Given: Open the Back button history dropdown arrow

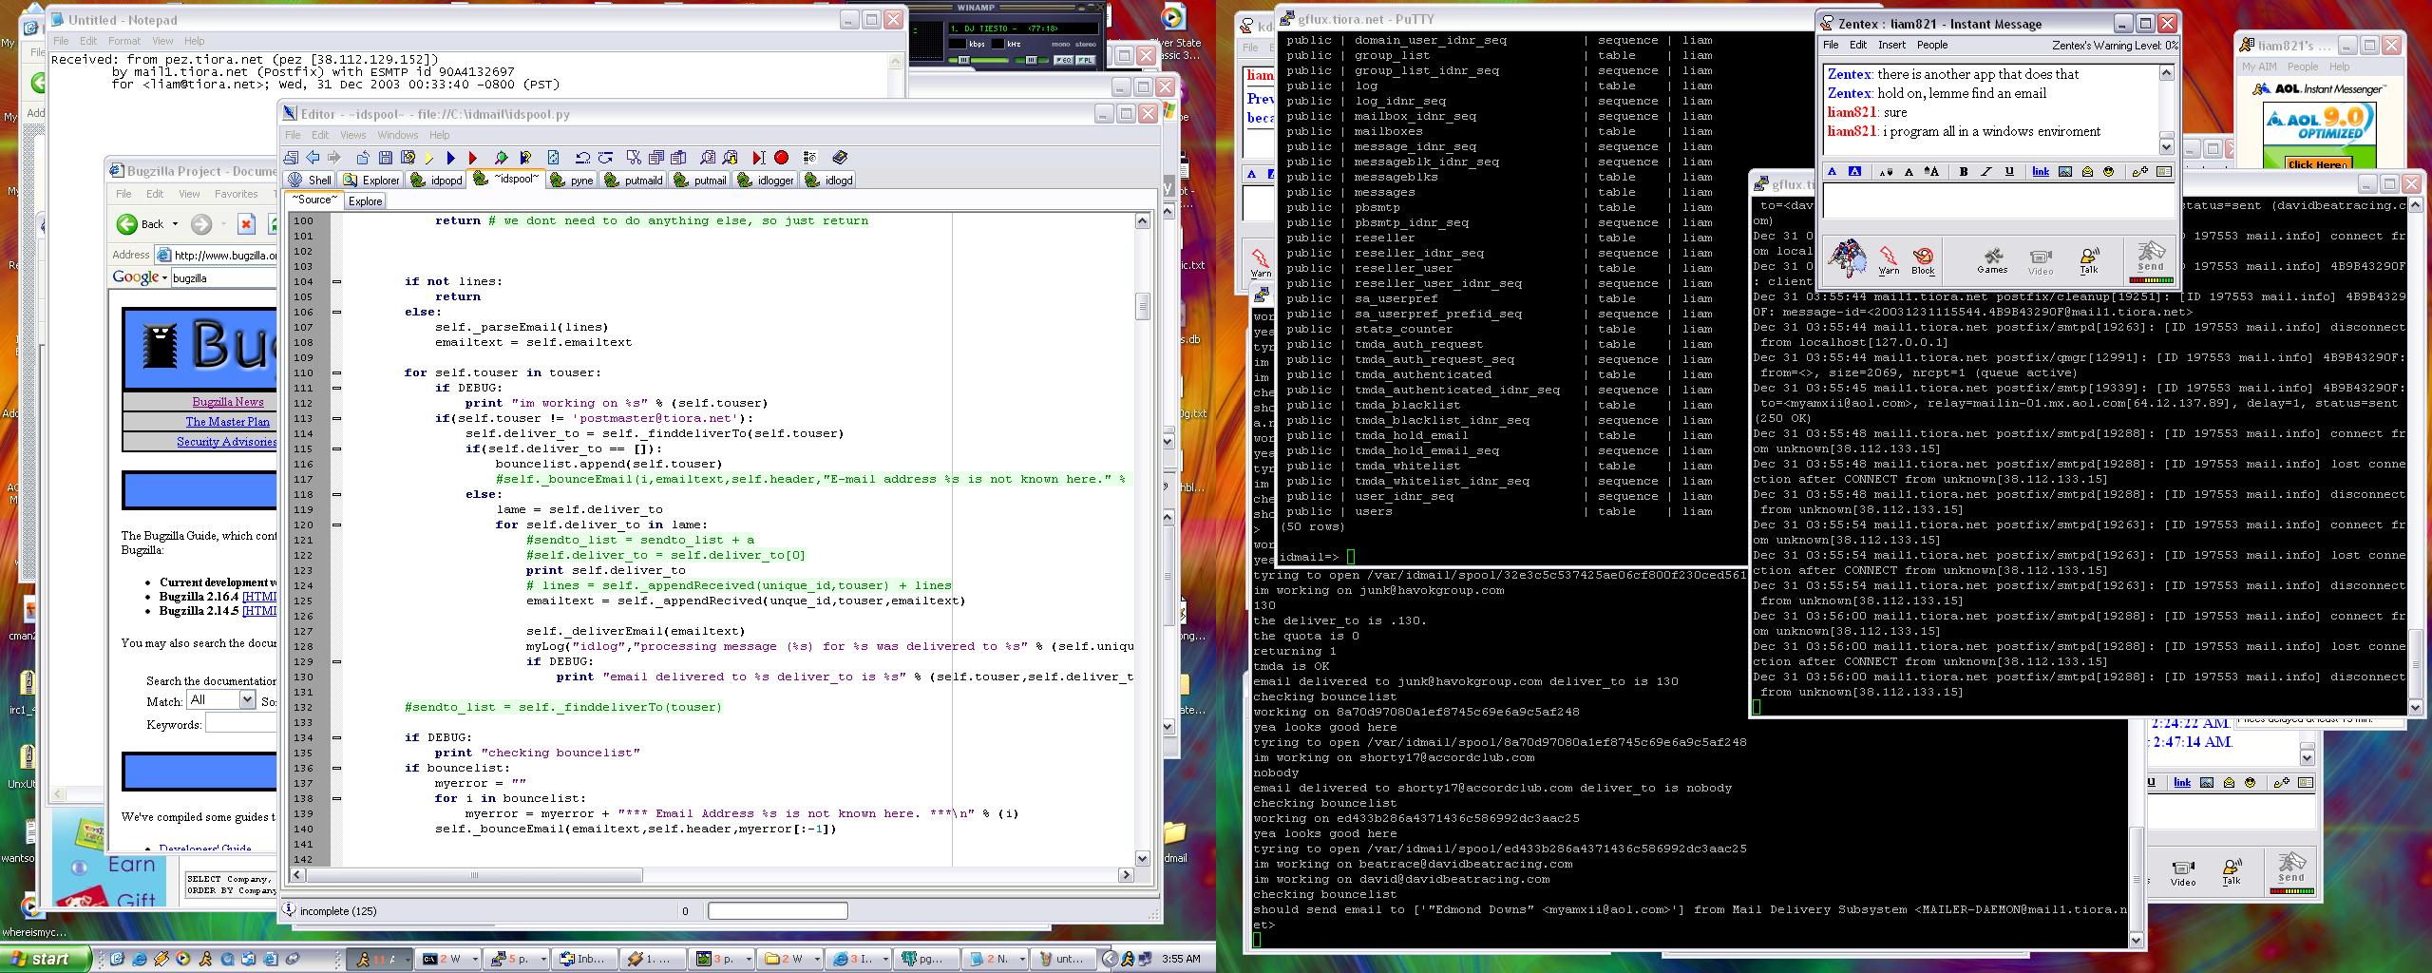Looking at the screenshot, I should [175, 225].
